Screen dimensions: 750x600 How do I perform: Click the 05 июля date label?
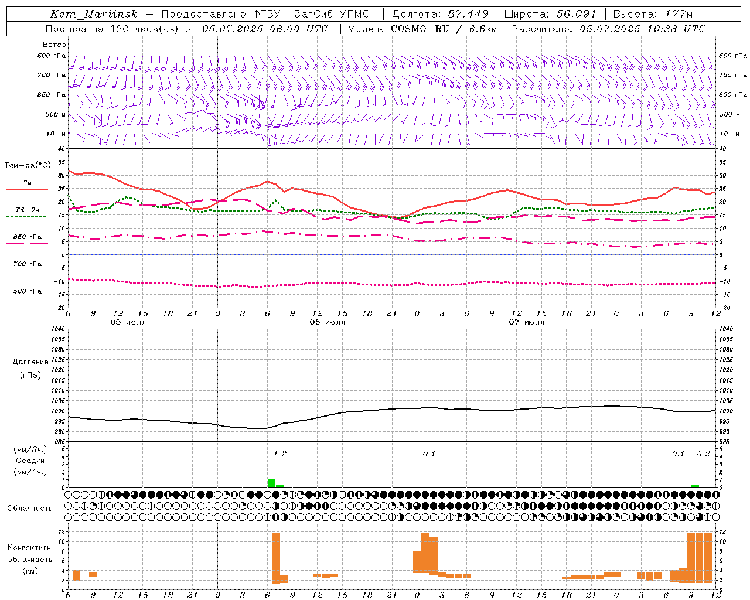pos(128,322)
